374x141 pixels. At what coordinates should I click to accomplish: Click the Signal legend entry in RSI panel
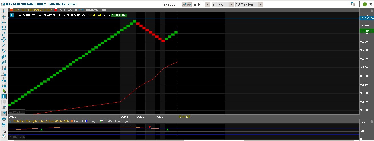coord(76,121)
